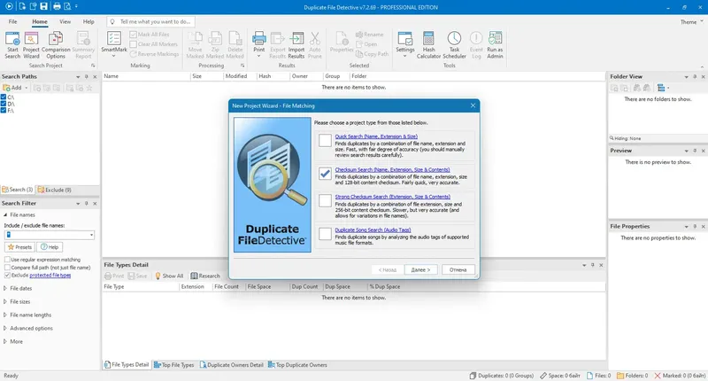Image resolution: width=708 pixels, height=381 pixels.
Task: Click the quick-access print icon in title bar
Action: pyautogui.click(x=57, y=6)
